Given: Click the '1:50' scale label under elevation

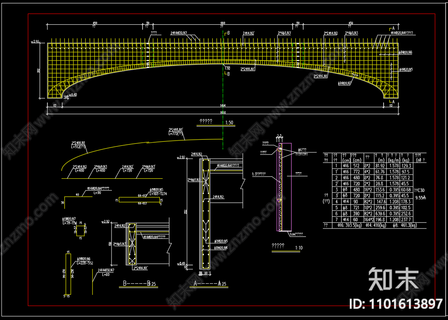Looking at the screenshot, I should pyautogui.click(x=229, y=123).
